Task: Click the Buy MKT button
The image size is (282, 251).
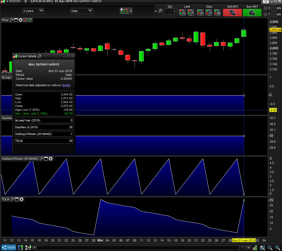Action: click(x=252, y=12)
